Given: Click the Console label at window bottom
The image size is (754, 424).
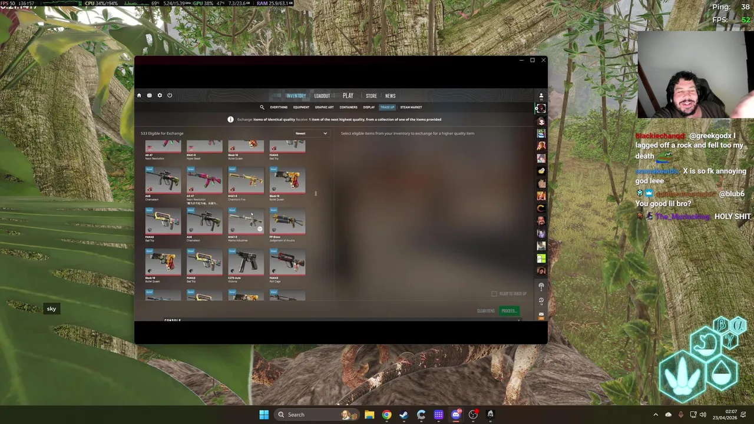Looking at the screenshot, I should pyautogui.click(x=173, y=320).
